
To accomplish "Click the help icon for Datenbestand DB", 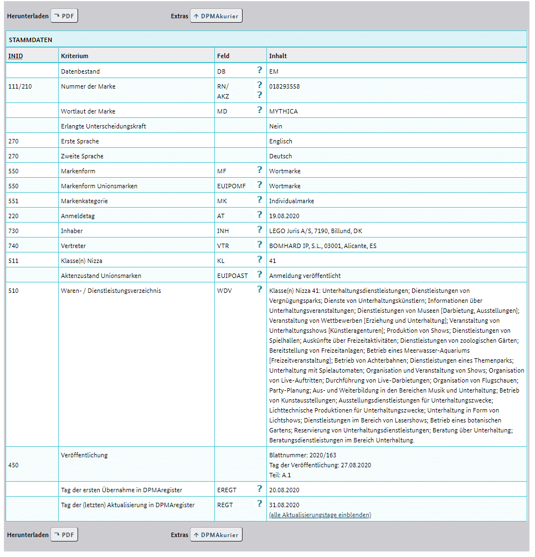I will 260,70.
